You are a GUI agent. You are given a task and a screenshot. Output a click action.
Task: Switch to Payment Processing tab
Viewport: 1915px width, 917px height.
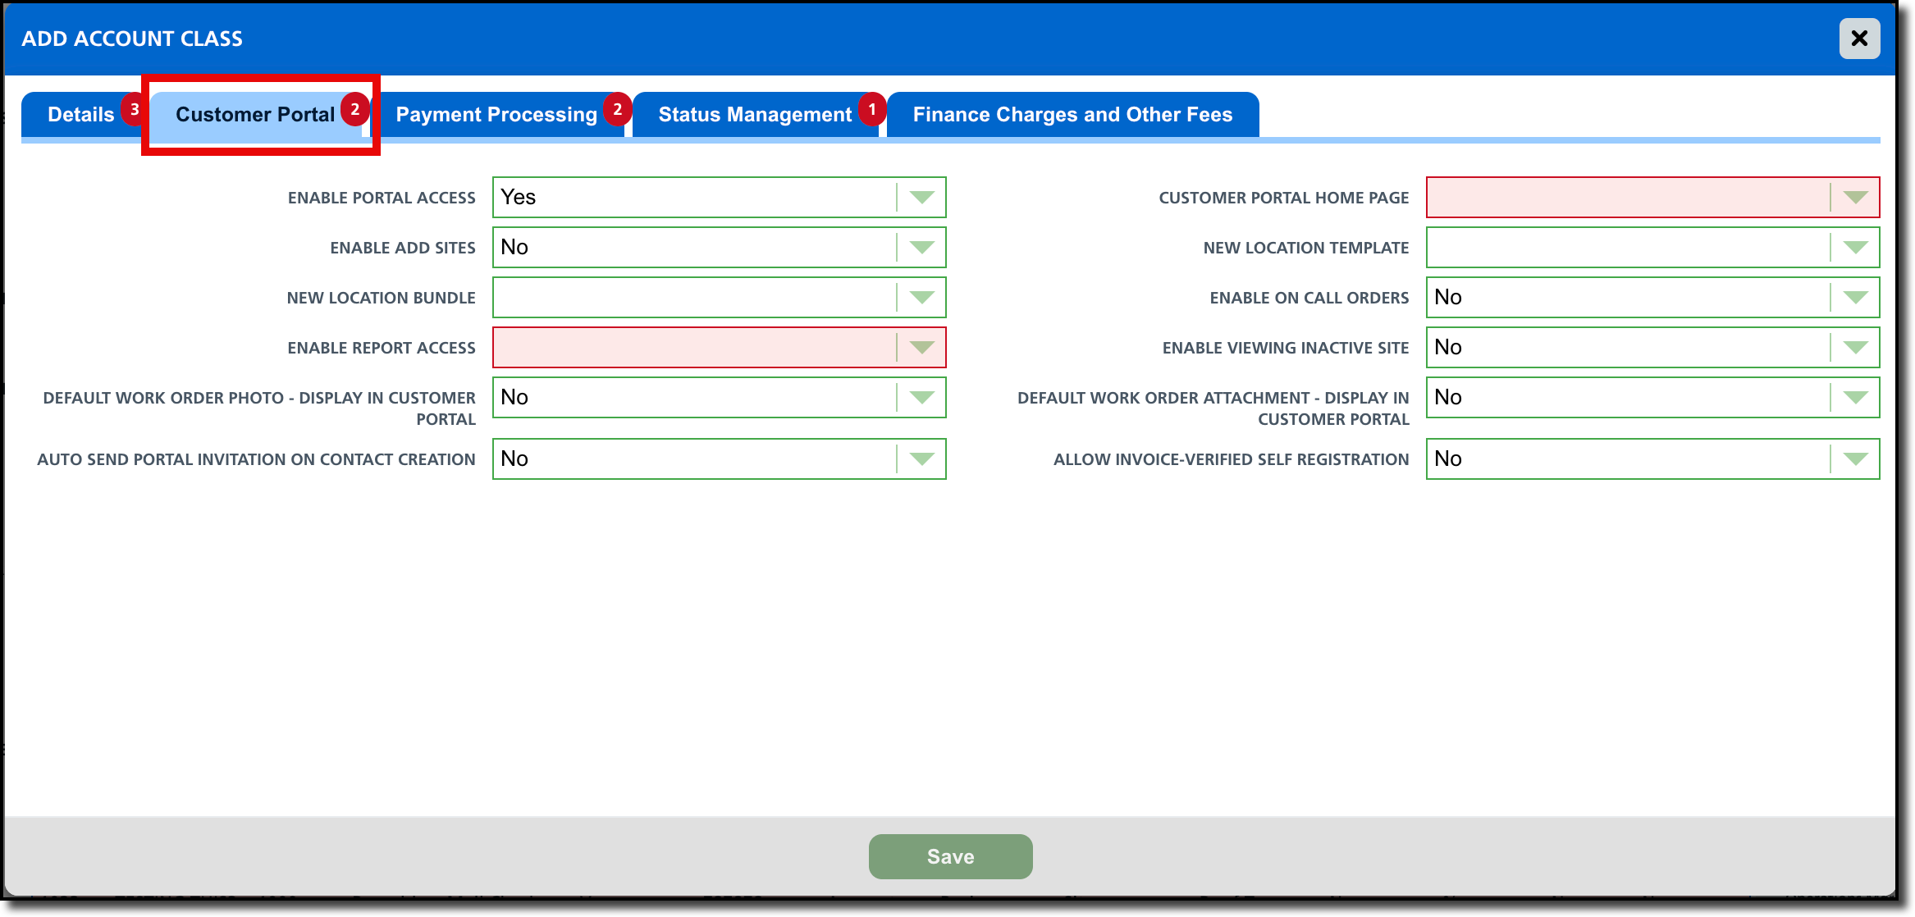tap(496, 115)
